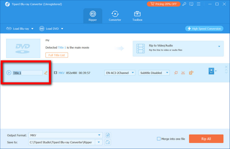The width and height of the screenshot is (230, 149).
Task: Play the Title 1 preview
Action: 9,73
